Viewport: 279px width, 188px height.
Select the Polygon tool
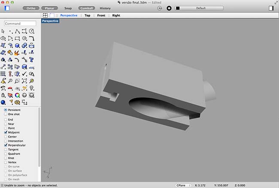click(x=24, y=38)
